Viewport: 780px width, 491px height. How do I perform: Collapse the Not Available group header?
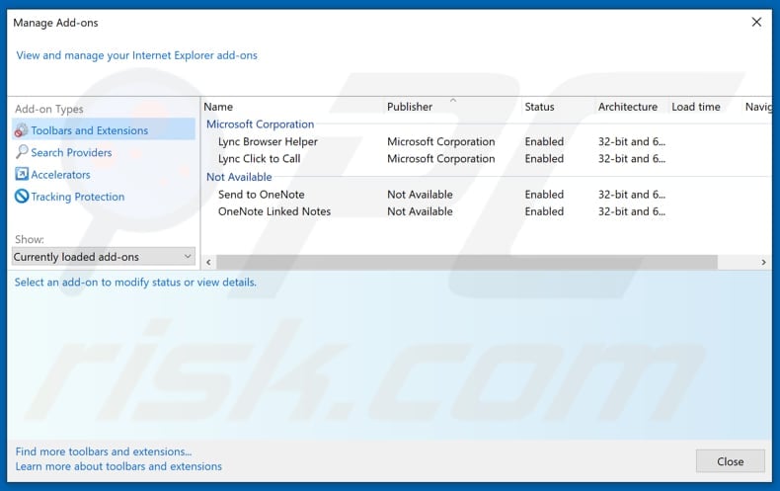pos(239,177)
